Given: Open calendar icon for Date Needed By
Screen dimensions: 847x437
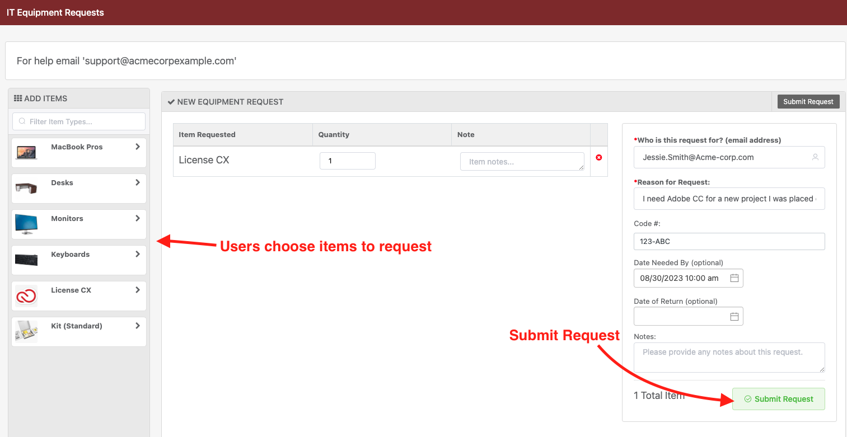Looking at the screenshot, I should click(734, 278).
